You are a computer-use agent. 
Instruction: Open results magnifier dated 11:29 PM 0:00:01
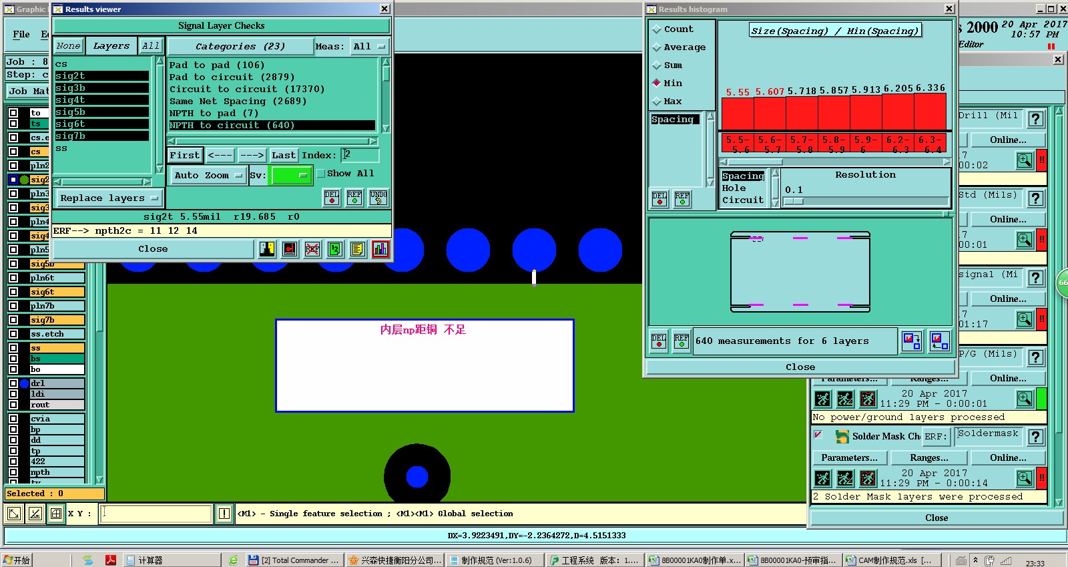1025,399
